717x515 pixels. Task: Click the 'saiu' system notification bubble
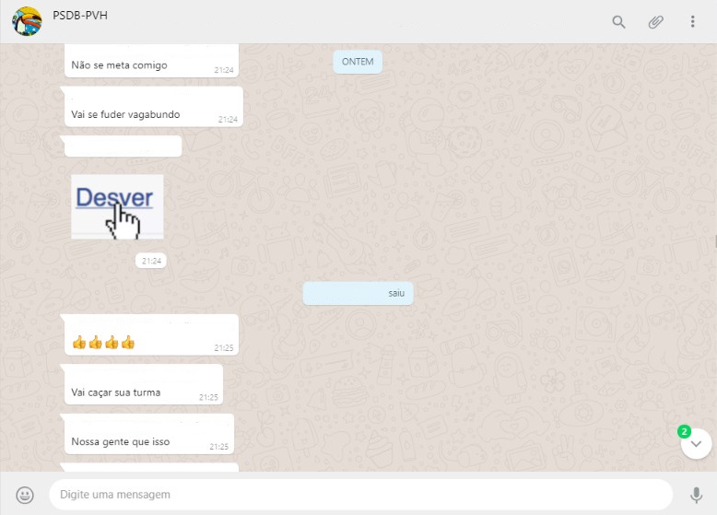point(358,293)
